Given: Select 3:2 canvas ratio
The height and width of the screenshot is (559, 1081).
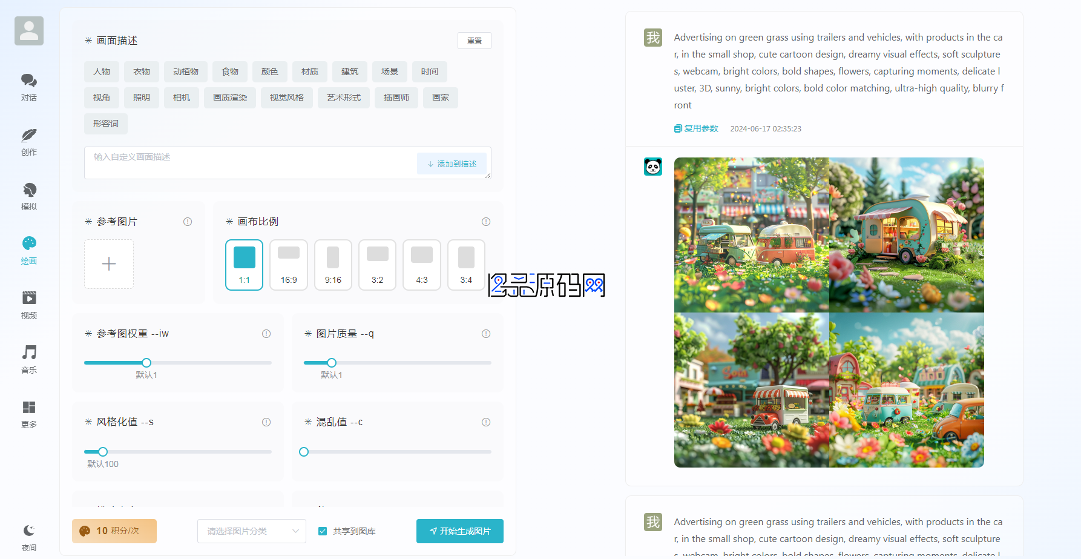Looking at the screenshot, I should coord(378,265).
